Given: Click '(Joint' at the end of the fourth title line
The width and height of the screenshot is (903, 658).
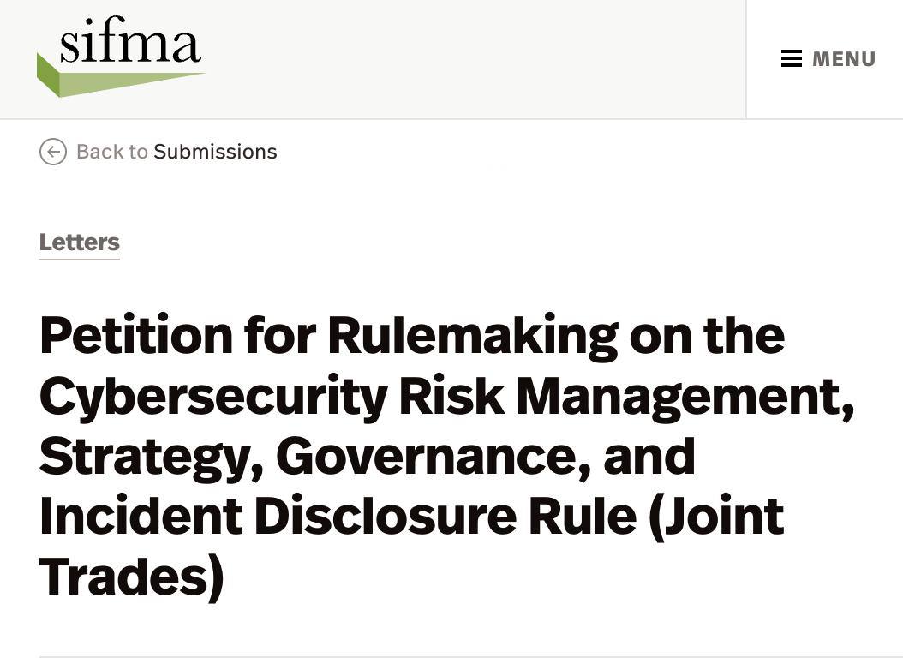Looking at the screenshot, I should [716, 518].
